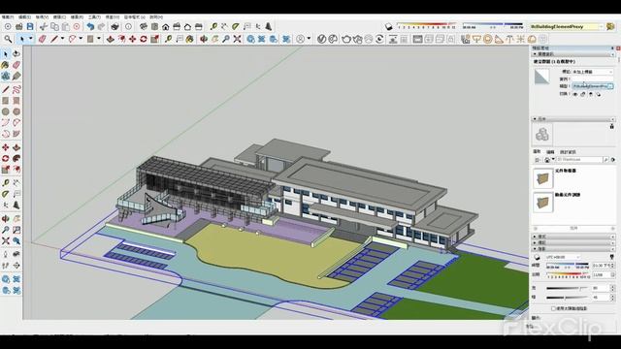The width and height of the screenshot is (621, 349).
Task: Open the Arc tool dropdown arrow
Action: click(x=81, y=39)
